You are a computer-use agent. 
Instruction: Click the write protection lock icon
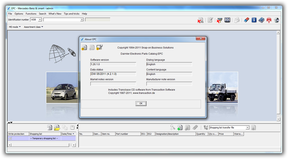click(x=10, y=138)
